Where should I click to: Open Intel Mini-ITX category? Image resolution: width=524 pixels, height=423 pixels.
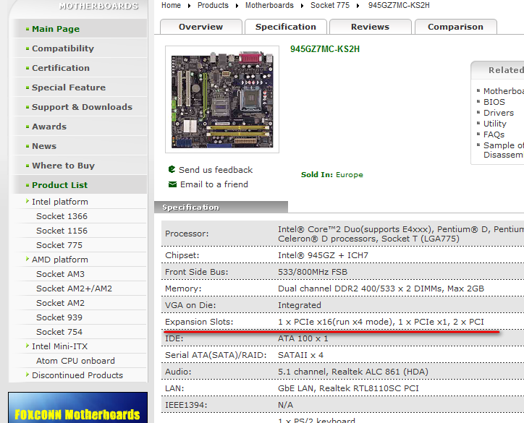pyautogui.click(x=60, y=346)
